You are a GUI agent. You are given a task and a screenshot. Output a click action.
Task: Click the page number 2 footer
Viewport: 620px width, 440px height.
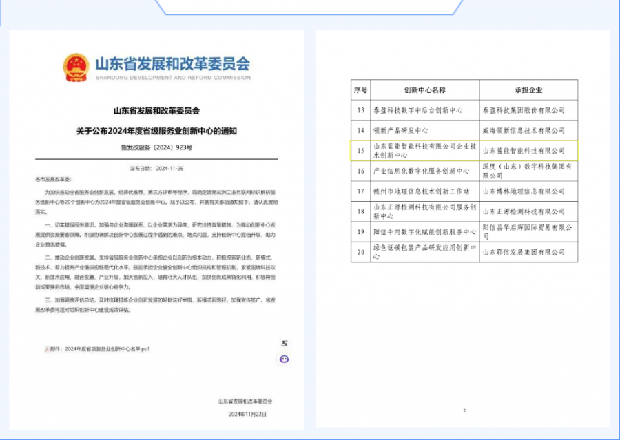pyautogui.click(x=464, y=410)
